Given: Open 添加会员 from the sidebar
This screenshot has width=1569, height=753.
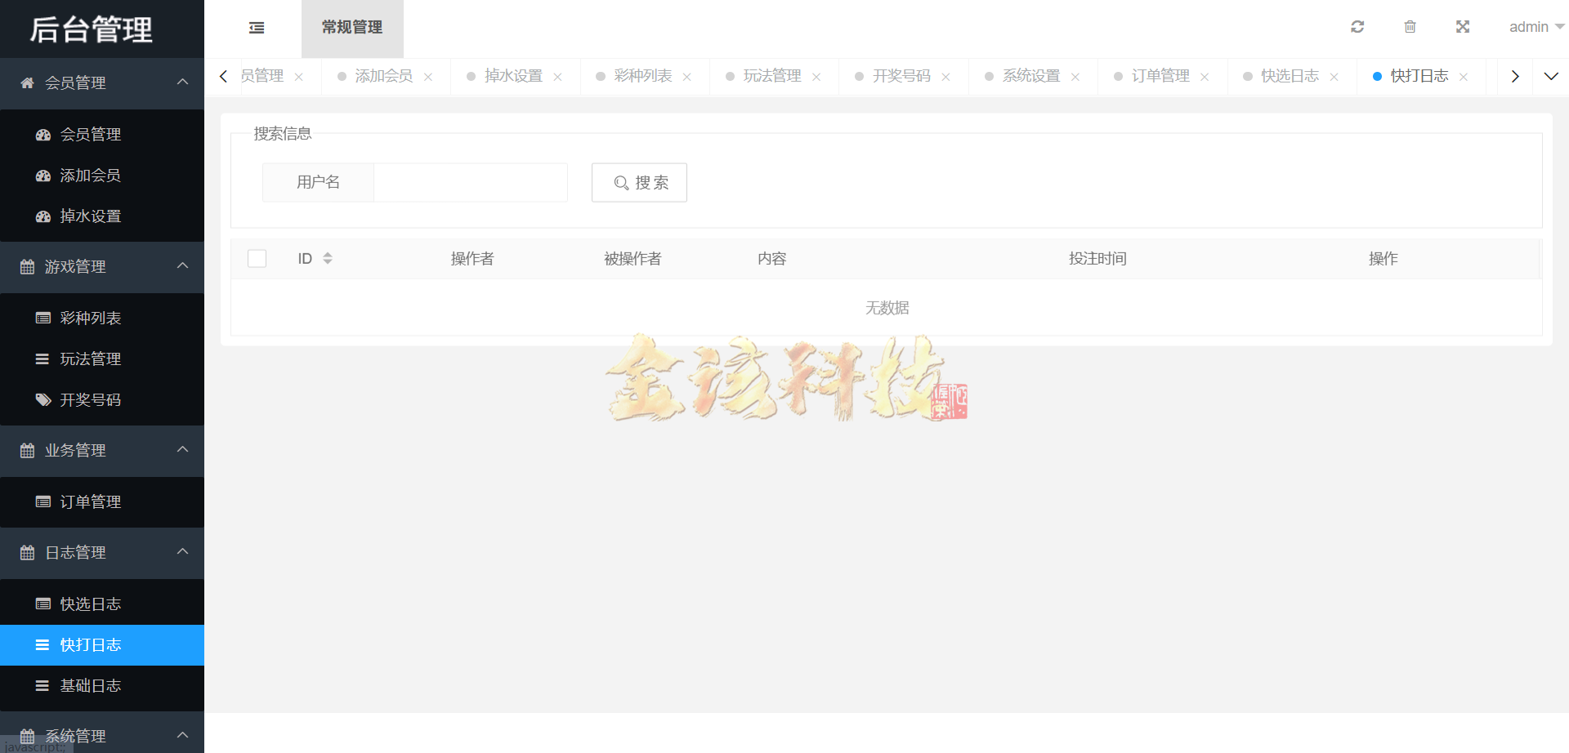Looking at the screenshot, I should pos(90,175).
